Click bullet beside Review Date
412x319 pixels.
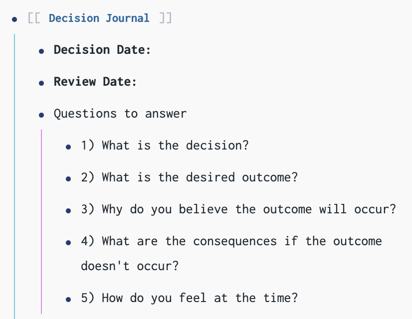tap(41, 83)
